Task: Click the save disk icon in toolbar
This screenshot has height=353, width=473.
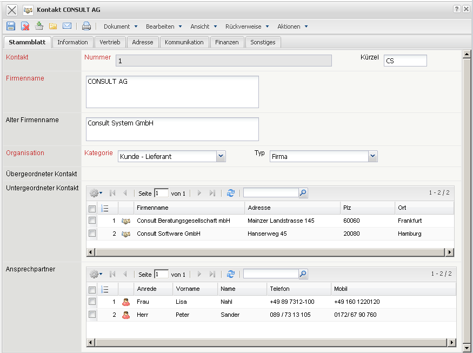Action: click(x=11, y=26)
